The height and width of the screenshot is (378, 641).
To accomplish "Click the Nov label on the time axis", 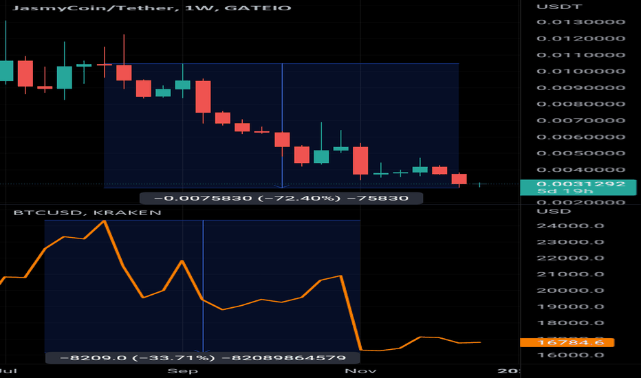I will click(360, 370).
